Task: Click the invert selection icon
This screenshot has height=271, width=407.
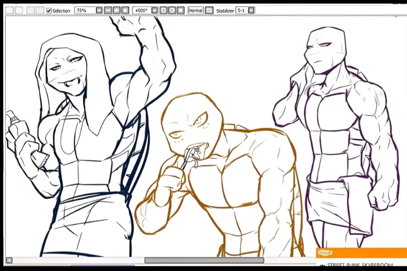Action: (x=40, y=10)
